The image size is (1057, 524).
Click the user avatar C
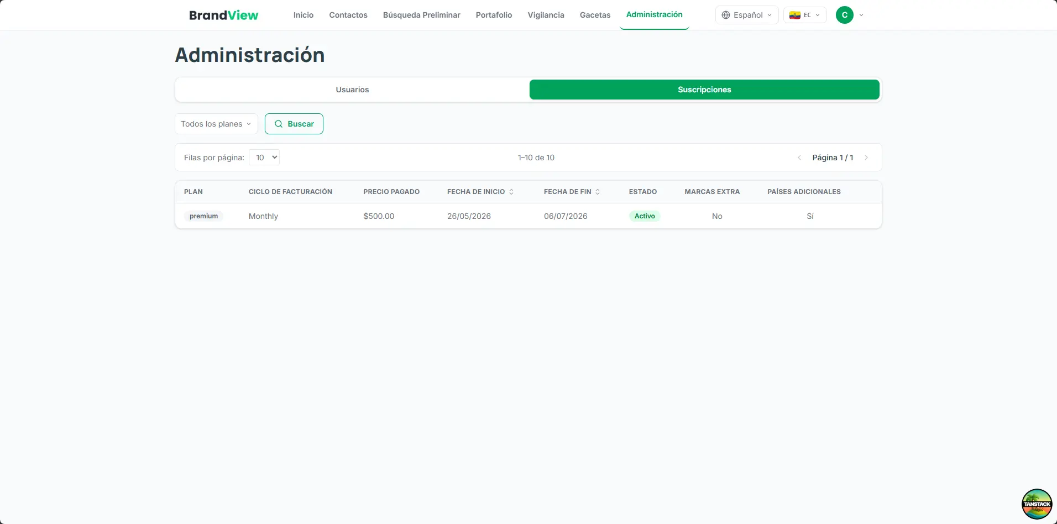tap(844, 15)
